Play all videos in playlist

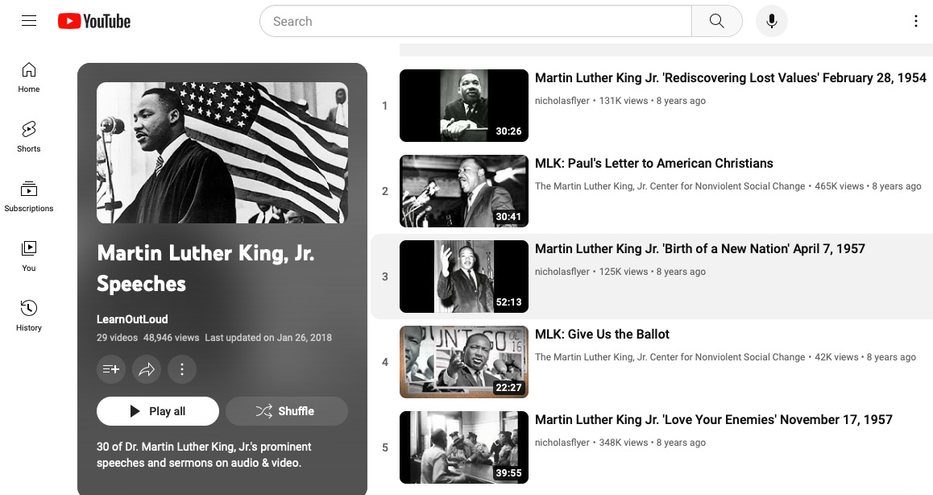click(158, 411)
